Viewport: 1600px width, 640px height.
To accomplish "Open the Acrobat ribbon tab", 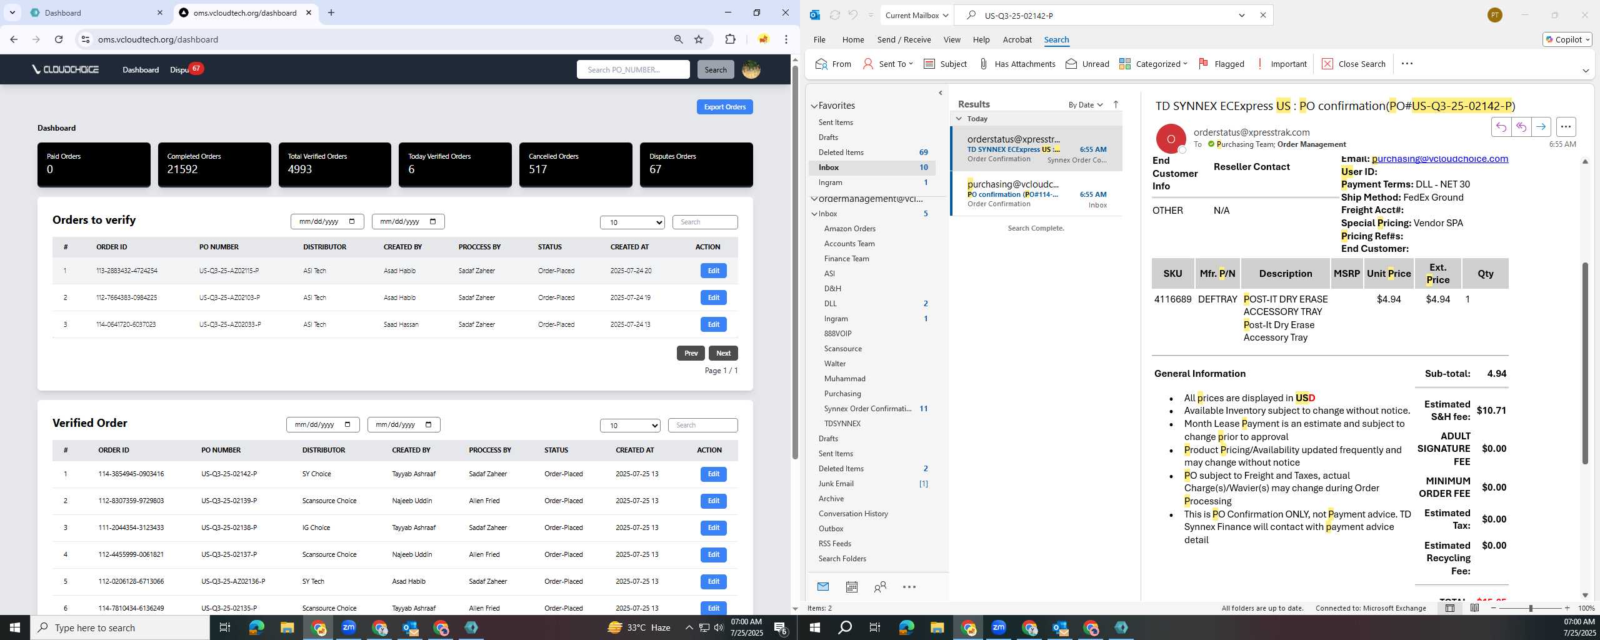I will click(x=1017, y=39).
